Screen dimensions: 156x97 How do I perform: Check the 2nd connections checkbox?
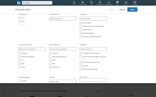20,21
